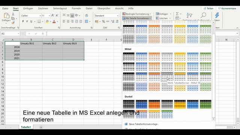Click the insert function fx icon
This screenshot has height=135, width=240.
coord(43,33)
